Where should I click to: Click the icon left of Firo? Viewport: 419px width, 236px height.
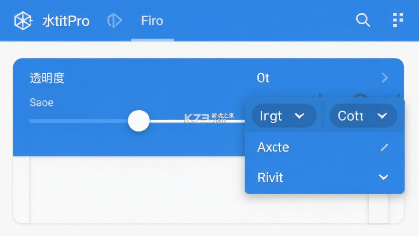tap(115, 20)
